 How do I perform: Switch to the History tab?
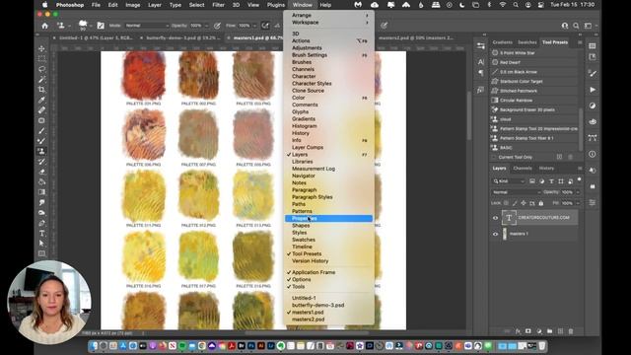[x=546, y=169]
